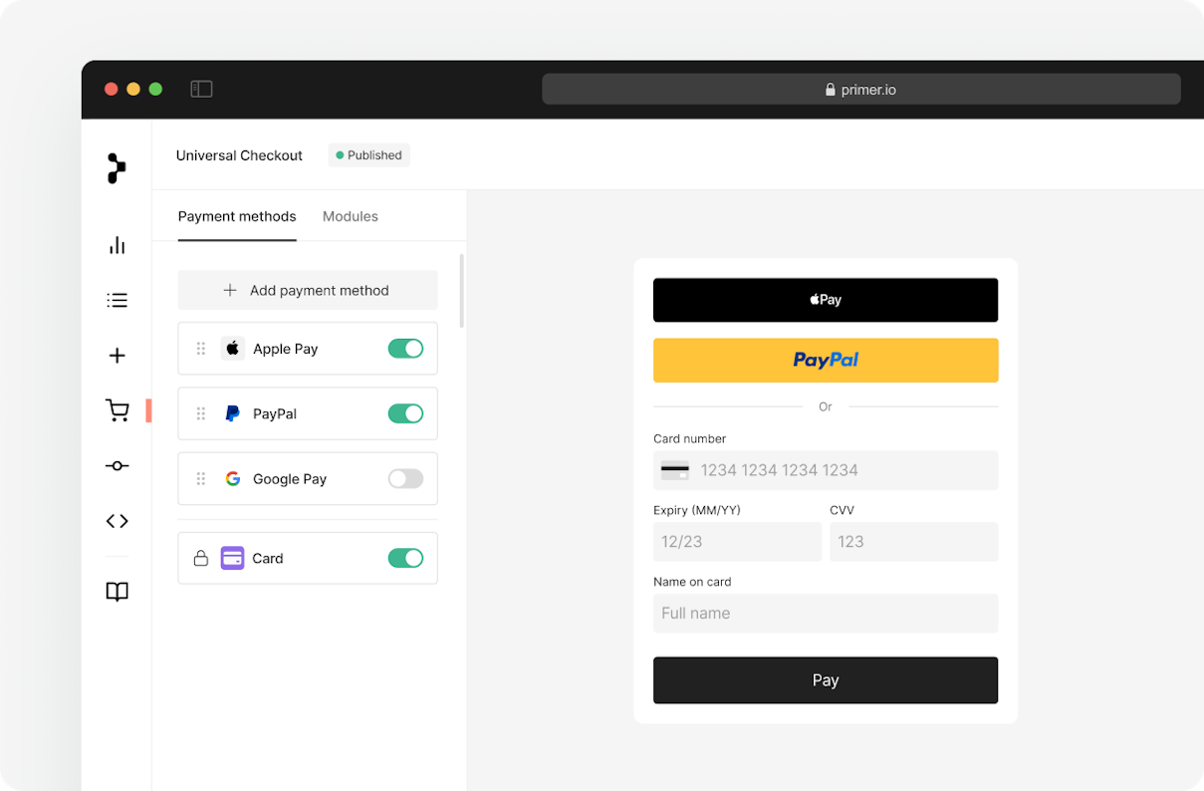Click the Card label text

(268, 558)
